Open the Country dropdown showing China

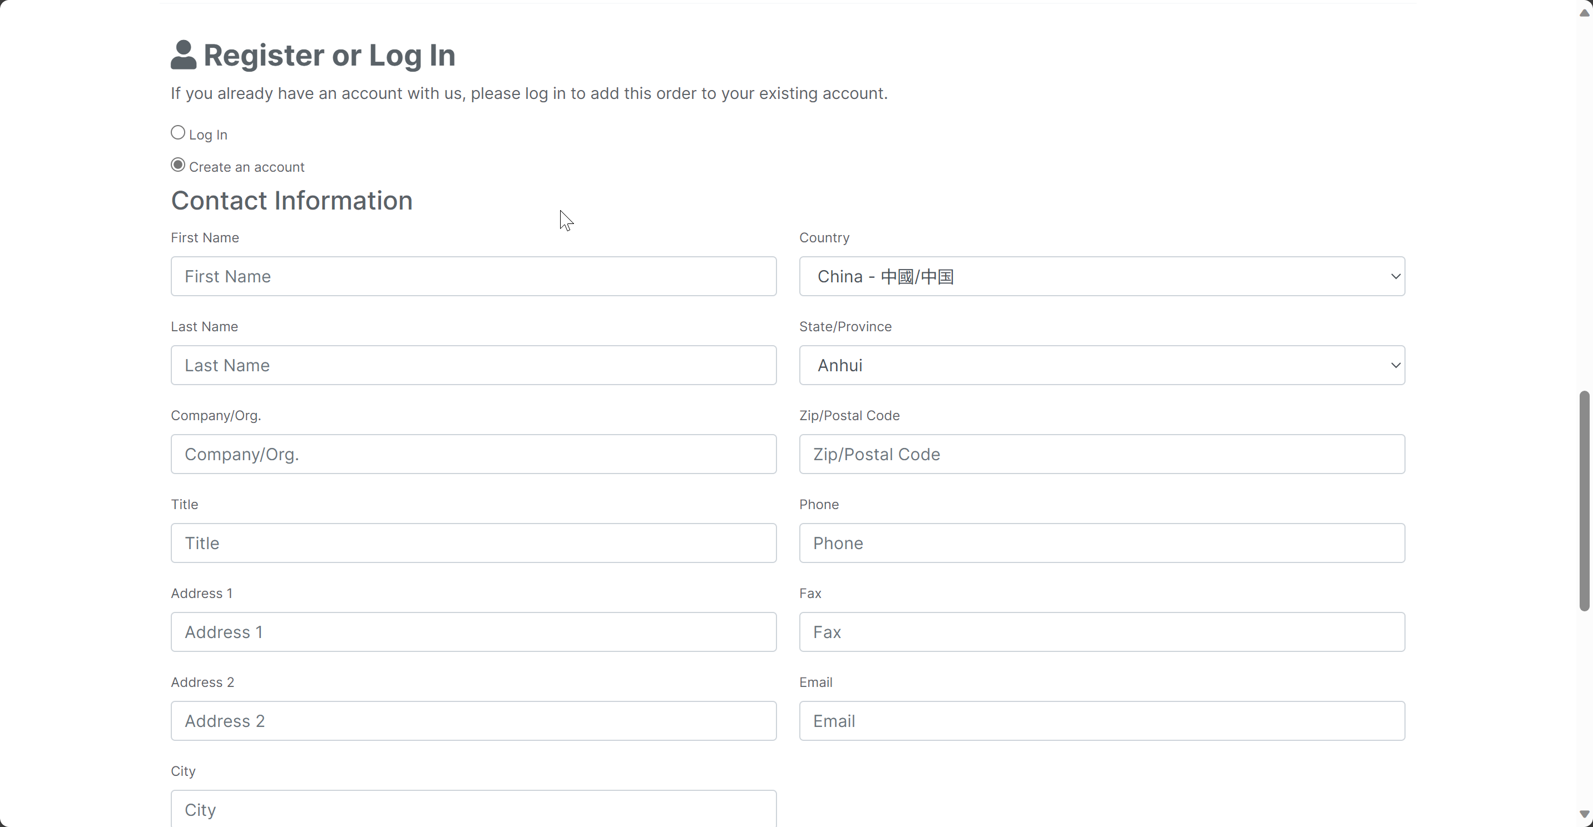coord(1102,276)
